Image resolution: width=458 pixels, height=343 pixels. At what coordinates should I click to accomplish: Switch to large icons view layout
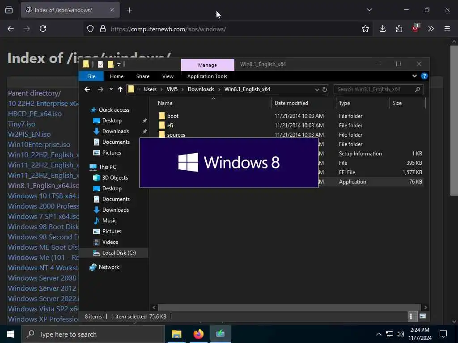[422, 316]
